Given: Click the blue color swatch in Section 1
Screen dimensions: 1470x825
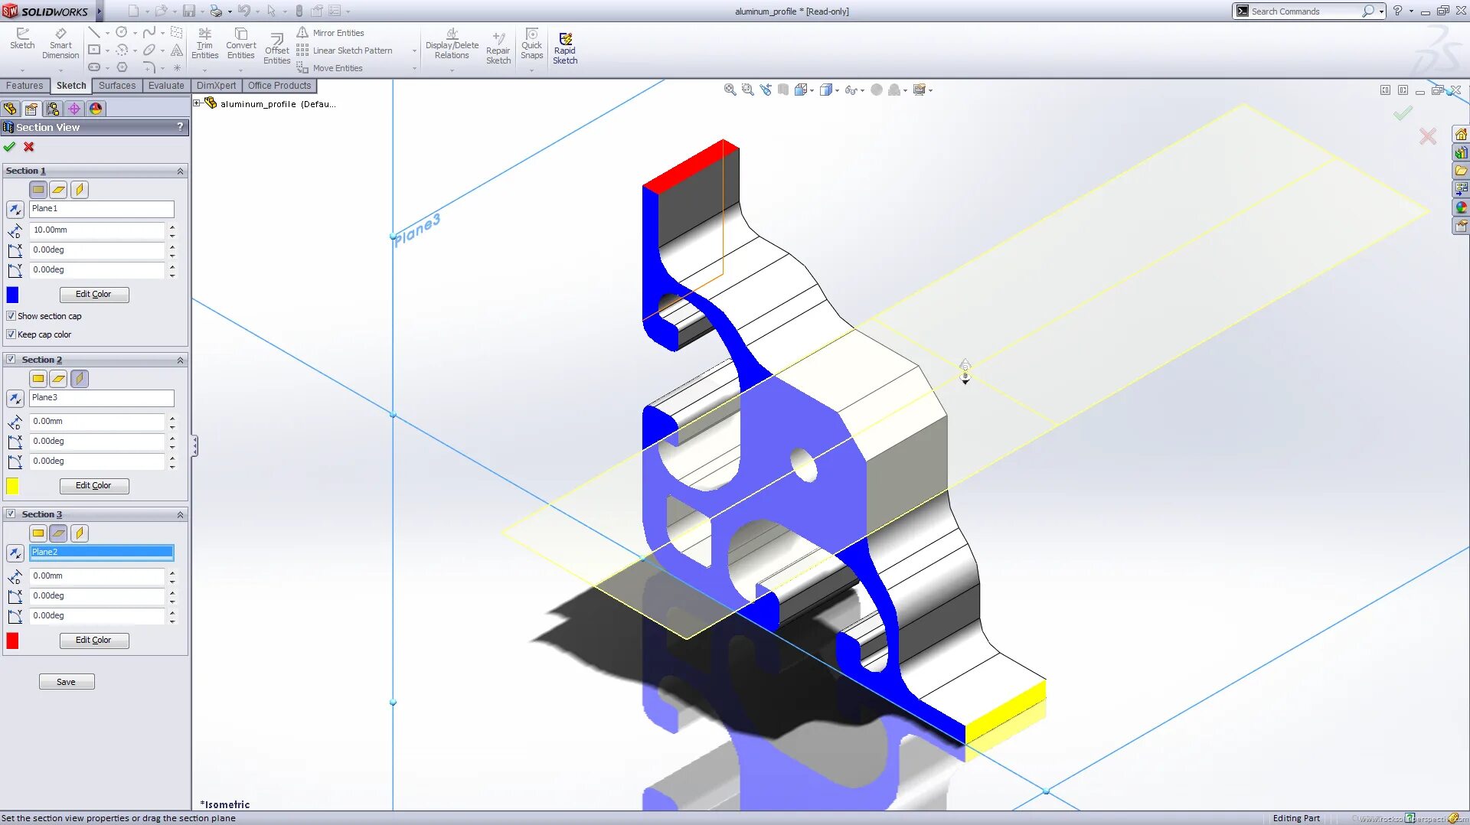Looking at the screenshot, I should click(x=12, y=294).
